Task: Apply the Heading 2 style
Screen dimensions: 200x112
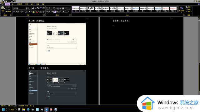Action: point(98,9)
